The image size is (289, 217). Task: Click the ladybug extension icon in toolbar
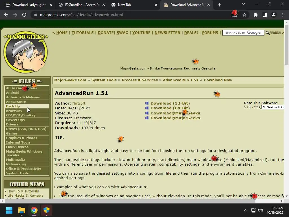[x=235, y=14]
